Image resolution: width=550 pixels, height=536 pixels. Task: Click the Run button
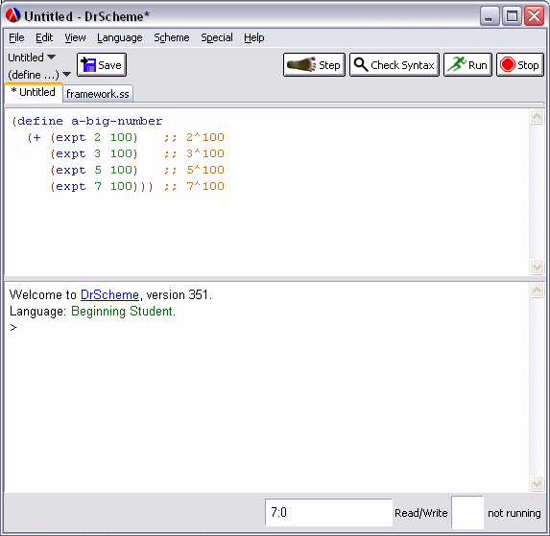point(467,65)
